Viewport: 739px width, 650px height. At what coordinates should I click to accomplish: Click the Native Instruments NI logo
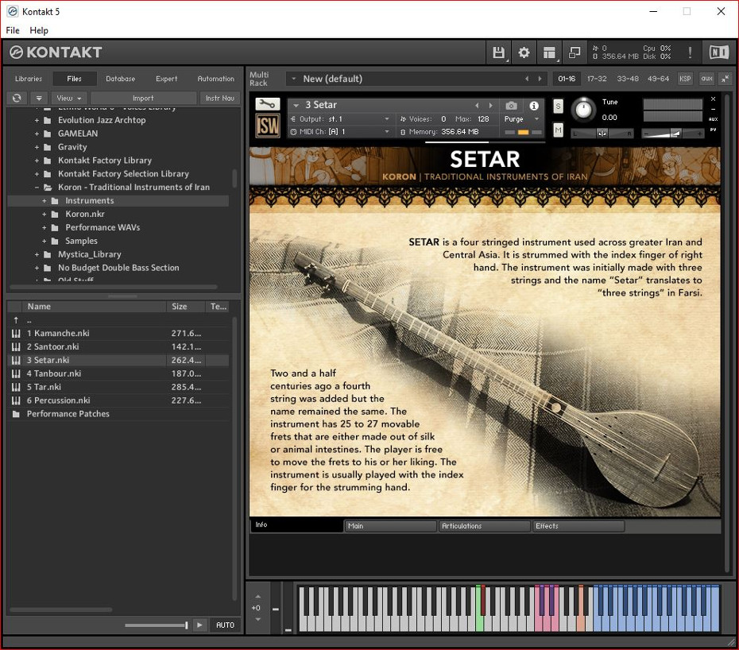click(x=719, y=52)
